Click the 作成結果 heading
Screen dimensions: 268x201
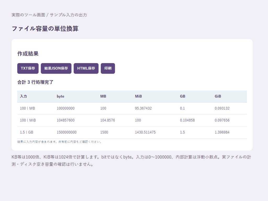[x=28, y=54]
